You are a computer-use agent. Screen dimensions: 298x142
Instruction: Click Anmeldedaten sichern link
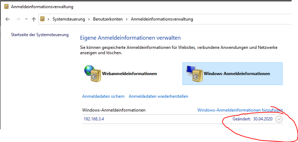click(103, 96)
